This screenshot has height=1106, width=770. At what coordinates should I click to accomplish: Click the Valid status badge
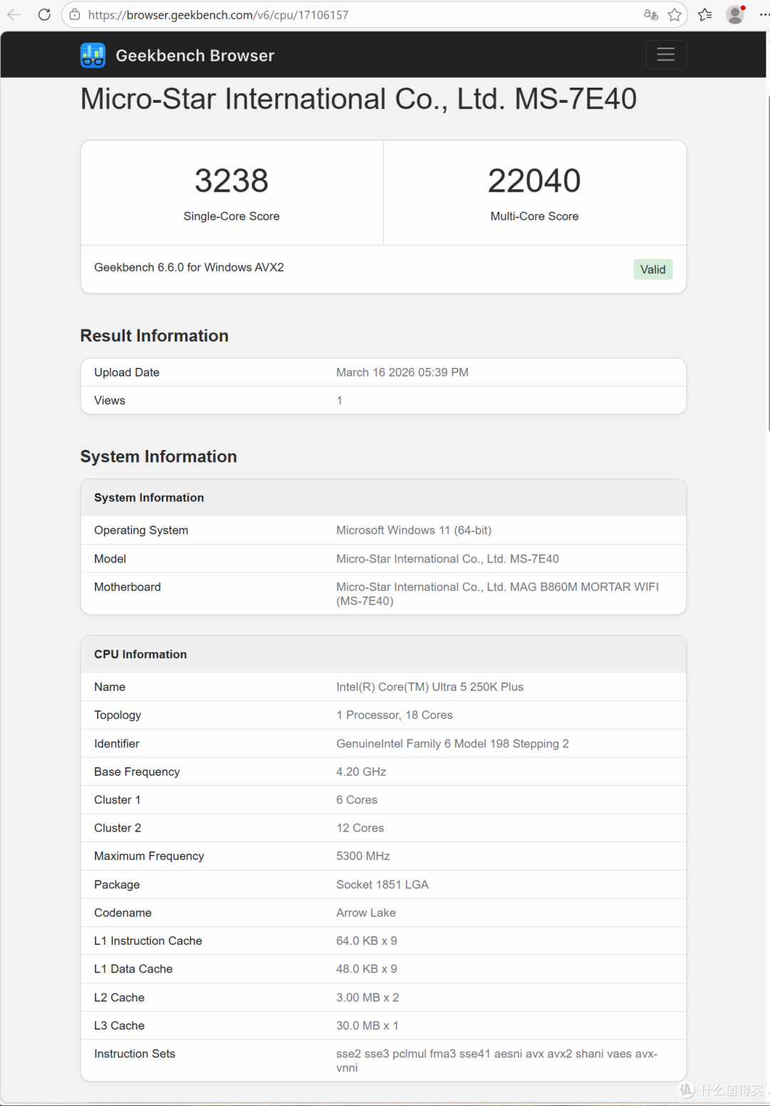653,270
